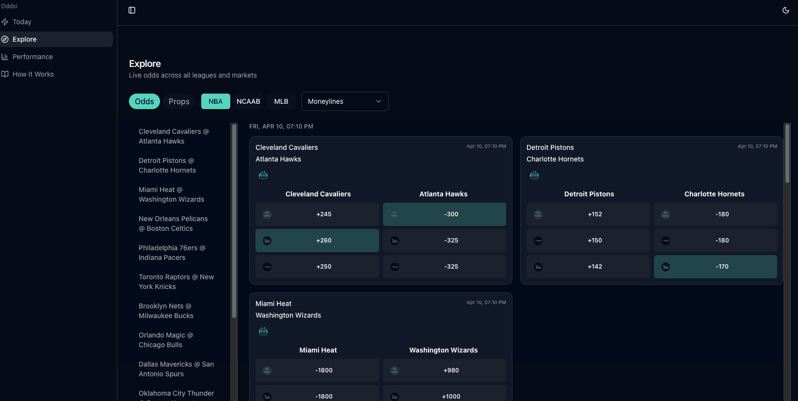Jump to Dallas Mavericks @ San Antonio Spurs
Viewport: 798px width, 401px height.
point(177,369)
